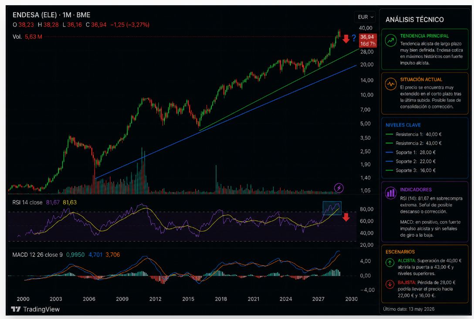This screenshot has width=474, height=319.
Task: Select the blue trendline on the price chart
Action: pos(227,121)
